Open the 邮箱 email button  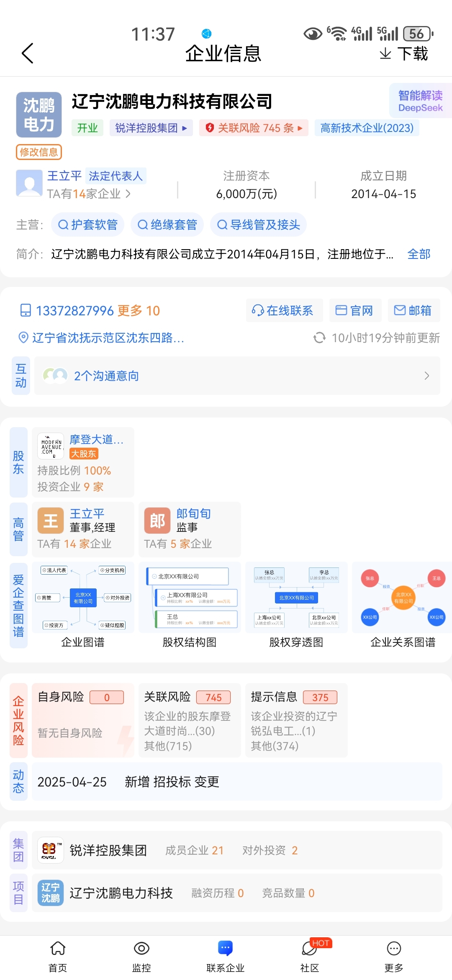click(x=414, y=310)
